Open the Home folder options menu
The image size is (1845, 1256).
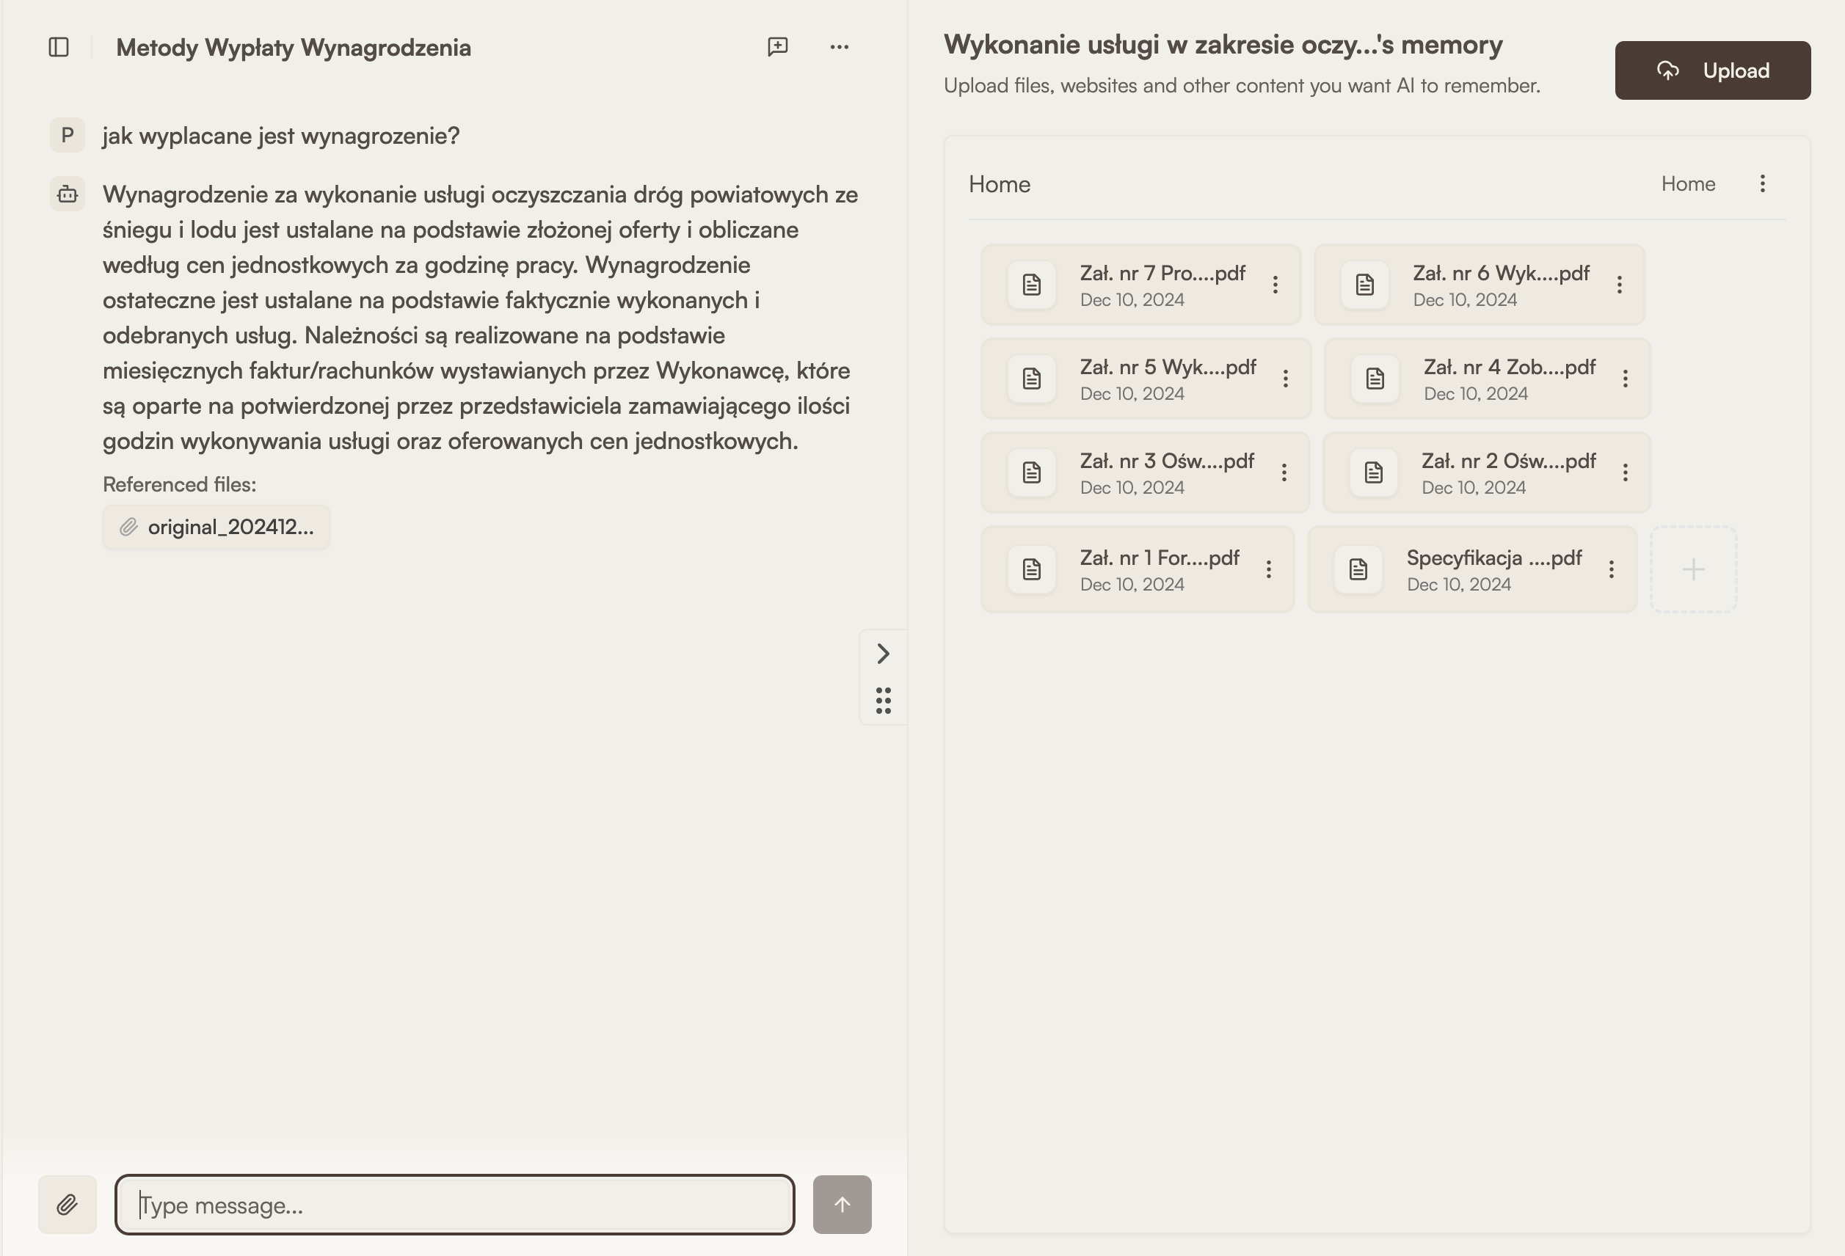1762,184
